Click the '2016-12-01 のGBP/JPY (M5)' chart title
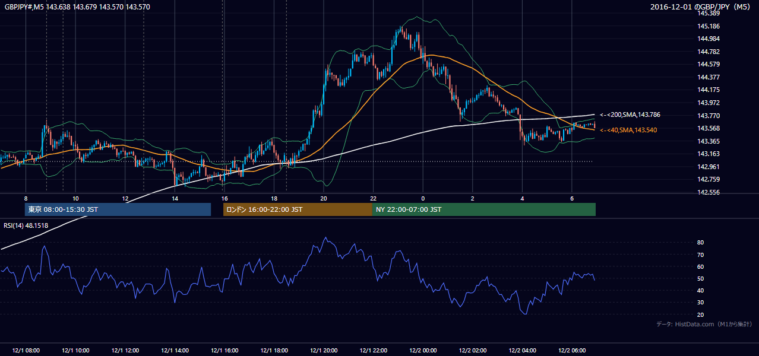759x356 pixels. [701, 7]
